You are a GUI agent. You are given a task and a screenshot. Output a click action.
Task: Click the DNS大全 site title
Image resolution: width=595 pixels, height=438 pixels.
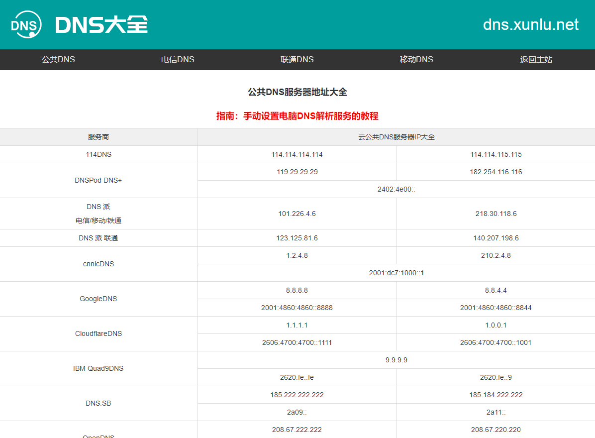(101, 25)
